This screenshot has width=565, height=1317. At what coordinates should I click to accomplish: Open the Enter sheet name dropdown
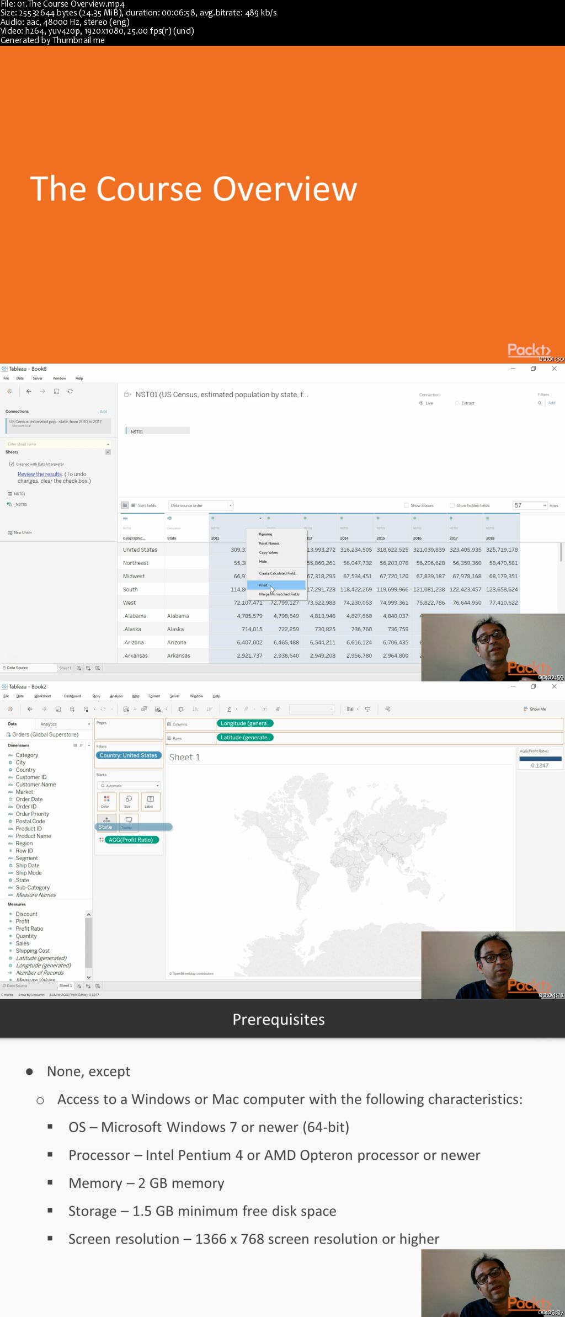pos(108,444)
